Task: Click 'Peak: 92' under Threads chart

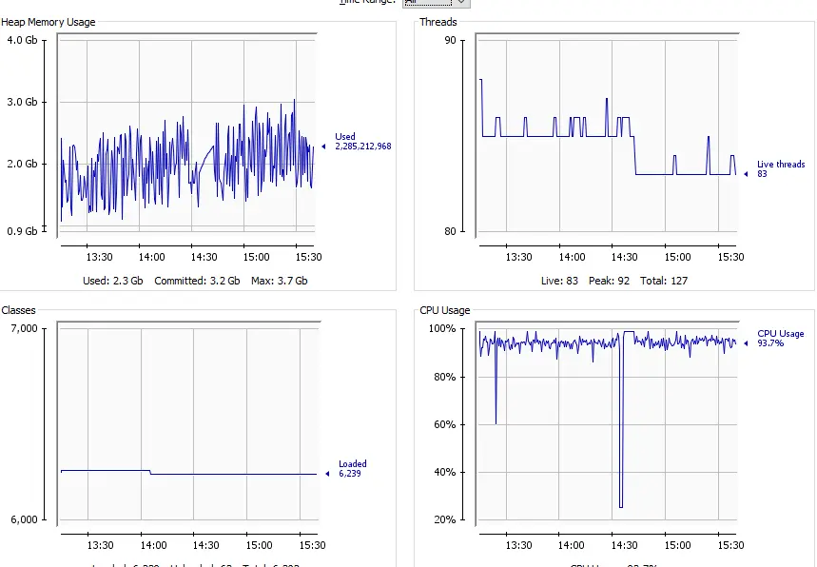Action: [609, 281]
